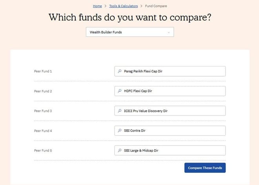Viewport: 259px width, 185px height.
Task: Click the SBI Contra Dir input box
Action: point(173,130)
